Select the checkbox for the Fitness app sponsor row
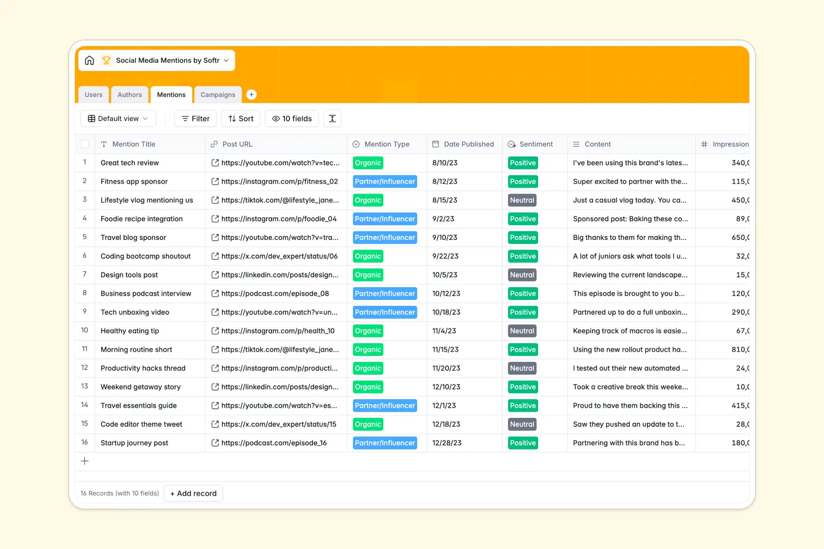This screenshot has width=824, height=549. tap(84, 181)
